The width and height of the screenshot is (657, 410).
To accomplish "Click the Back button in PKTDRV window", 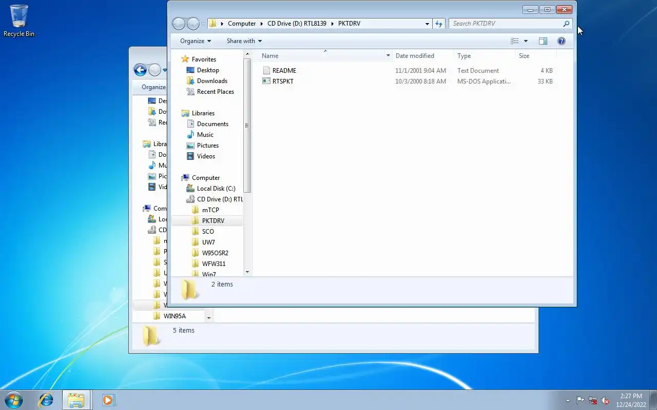I will coord(179,24).
